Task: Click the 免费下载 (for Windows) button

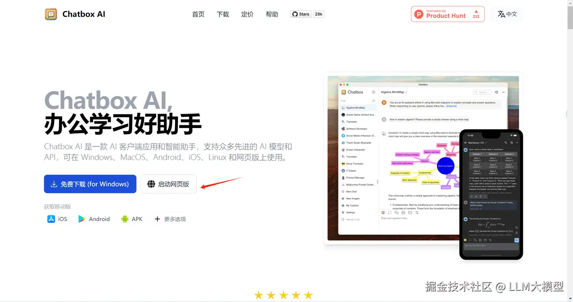Action: point(90,184)
